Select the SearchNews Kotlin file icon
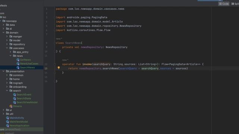 [x=18, y=67]
